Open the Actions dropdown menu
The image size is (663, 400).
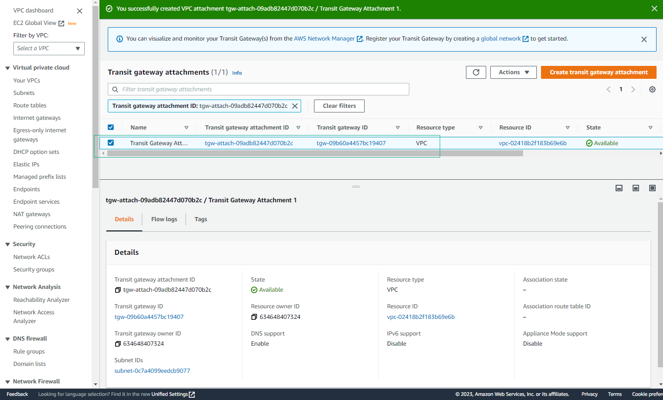514,72
